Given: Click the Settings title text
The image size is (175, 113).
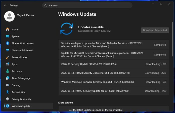Looking at the screenshot, I should 14,5.
